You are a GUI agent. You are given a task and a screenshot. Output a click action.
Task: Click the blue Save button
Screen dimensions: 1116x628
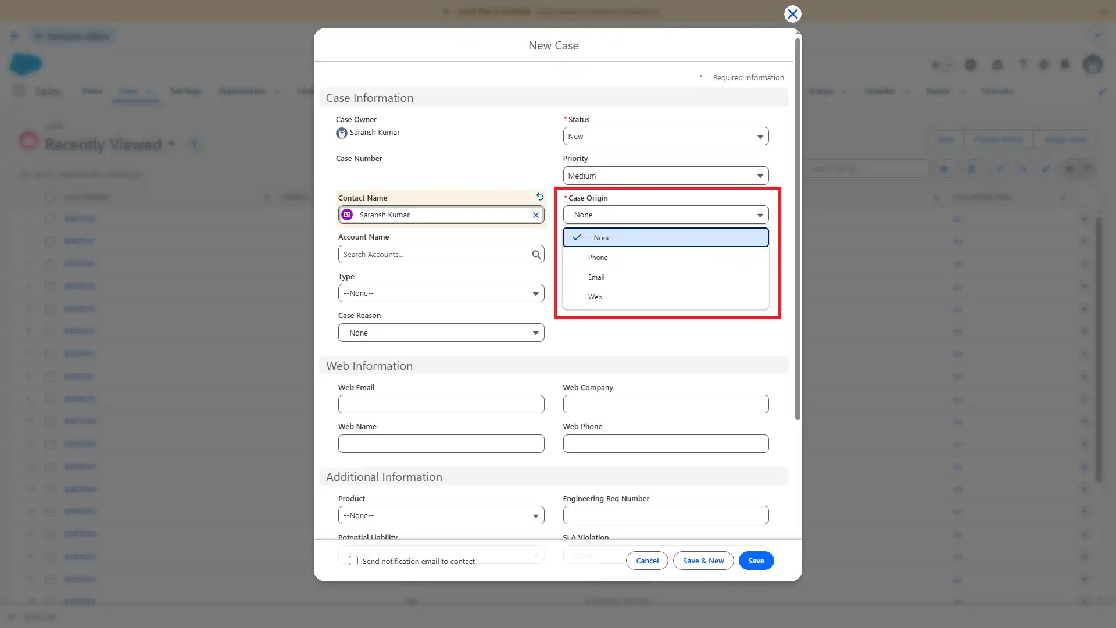756,561
